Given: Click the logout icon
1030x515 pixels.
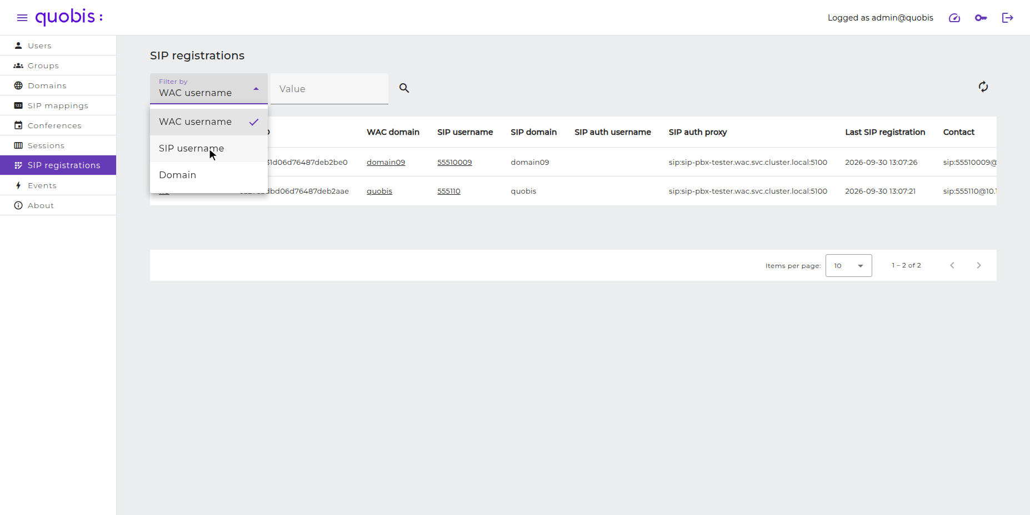Looking at the screenshot, I should [x=1008, y=18].
